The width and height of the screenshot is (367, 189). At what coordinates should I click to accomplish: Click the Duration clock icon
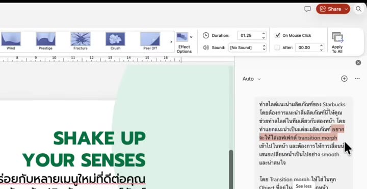(x=206, y=35)
